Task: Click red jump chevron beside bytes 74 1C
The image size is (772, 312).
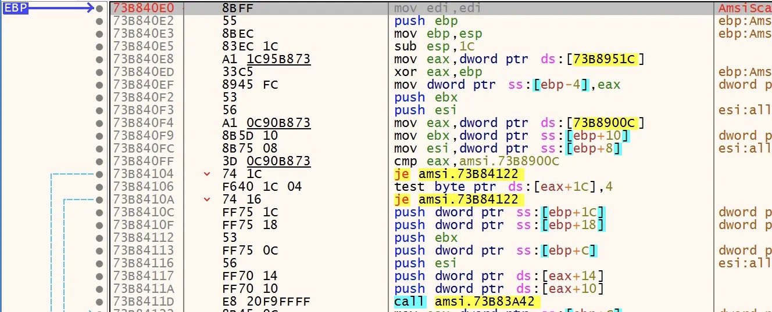Action: [208, 174]
